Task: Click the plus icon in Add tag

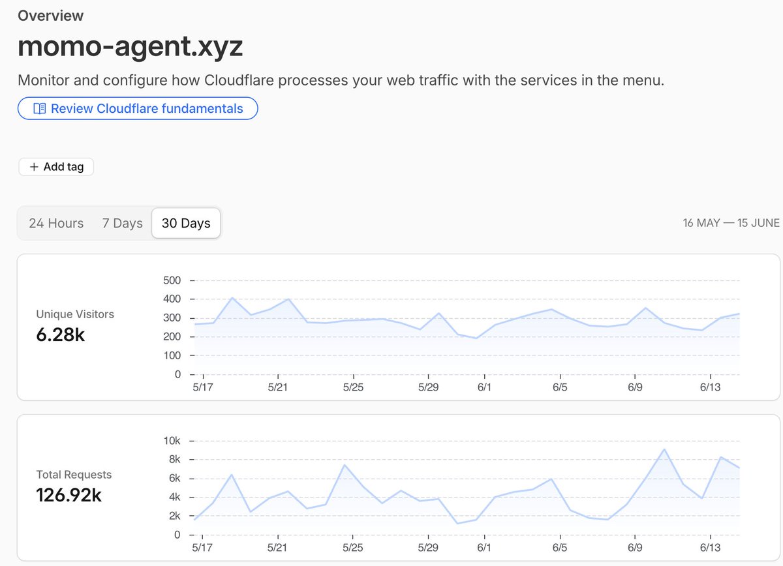Action: [x=34, y=167]
